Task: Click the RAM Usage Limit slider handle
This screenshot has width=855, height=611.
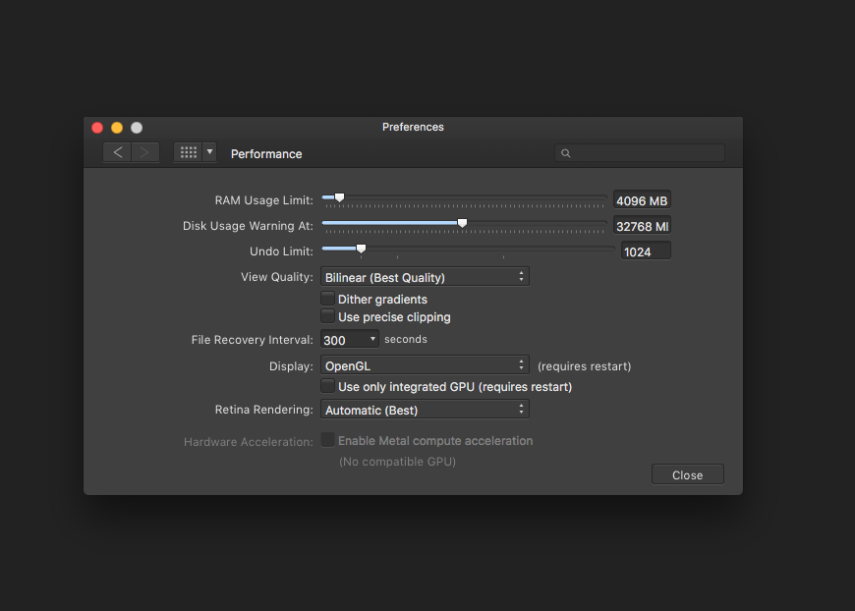Action: (x=339, y=197)
